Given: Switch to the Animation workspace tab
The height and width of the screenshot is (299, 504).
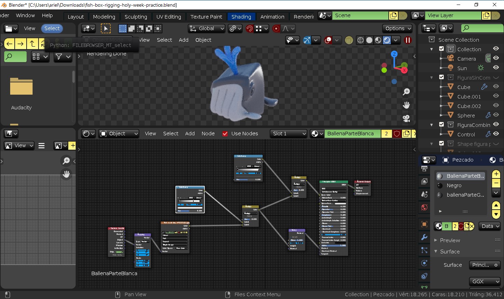Looking at the screenshot, I should pos(273,16).
